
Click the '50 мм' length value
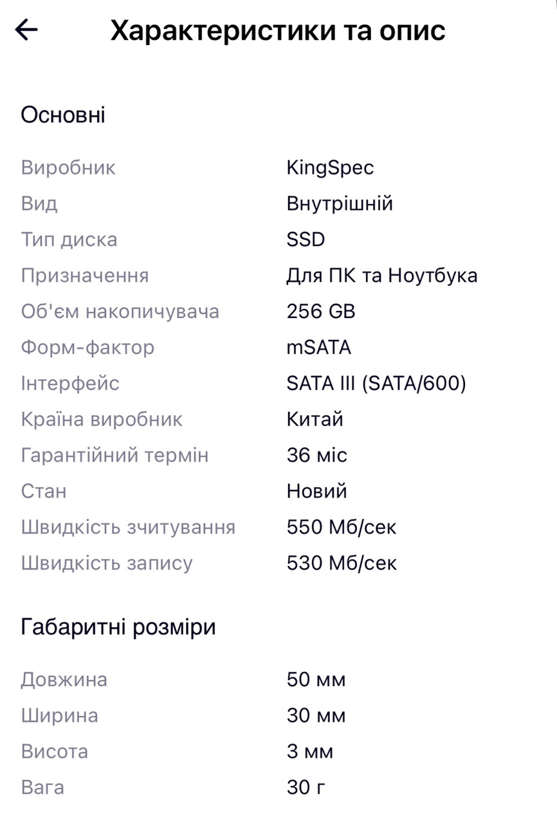[x=316, y=680]
